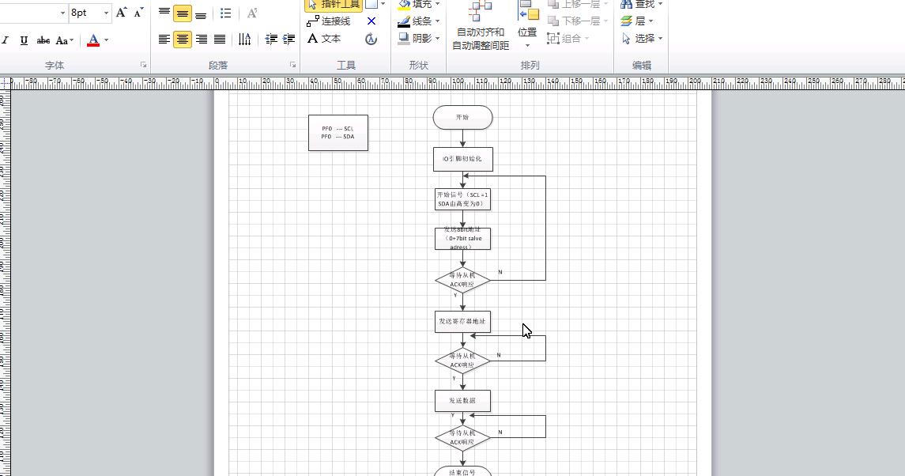Click the 查找 binoculars icon
Image resolution: width=905 pixels, height=476 pixels.
point(626,4)
